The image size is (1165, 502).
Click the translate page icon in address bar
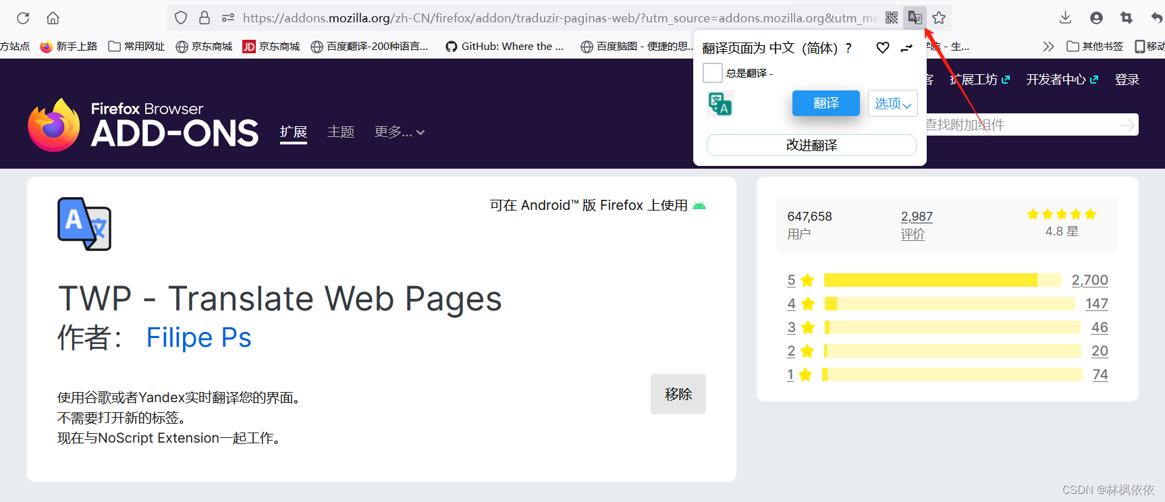pos(915,18)
